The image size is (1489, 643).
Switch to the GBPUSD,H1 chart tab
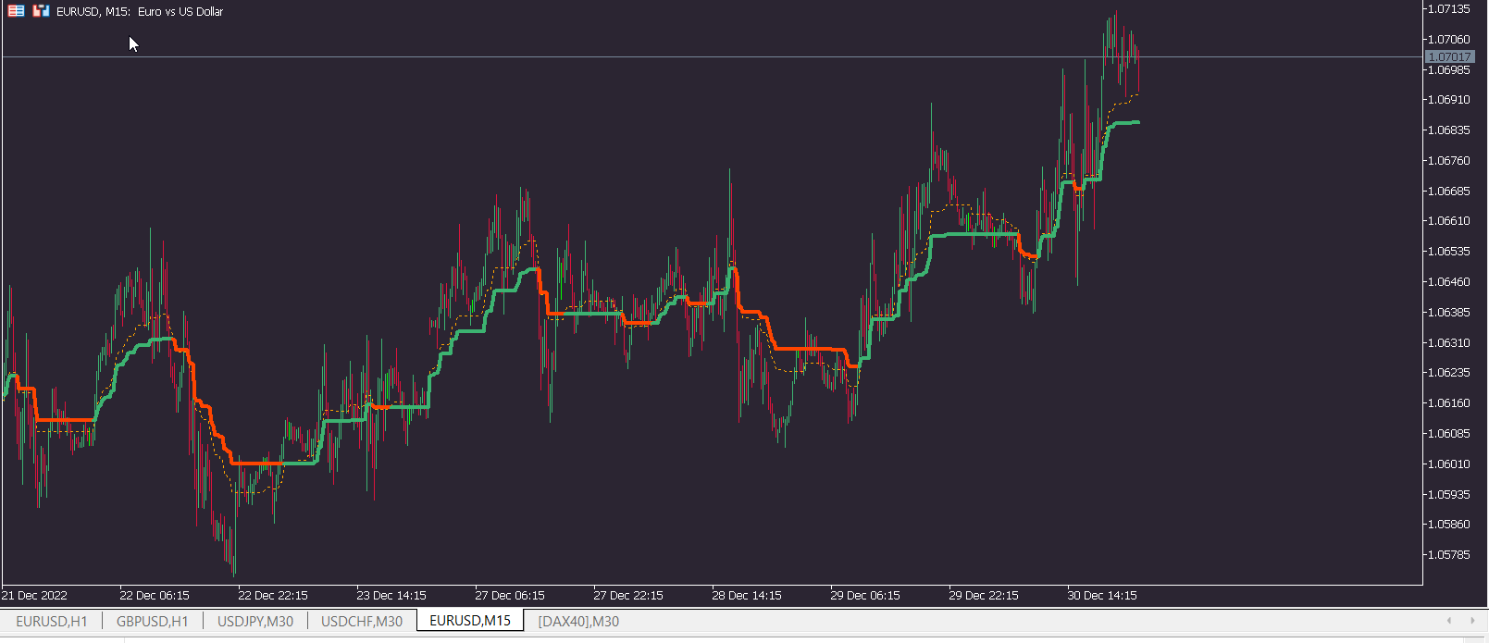(153, 621)
